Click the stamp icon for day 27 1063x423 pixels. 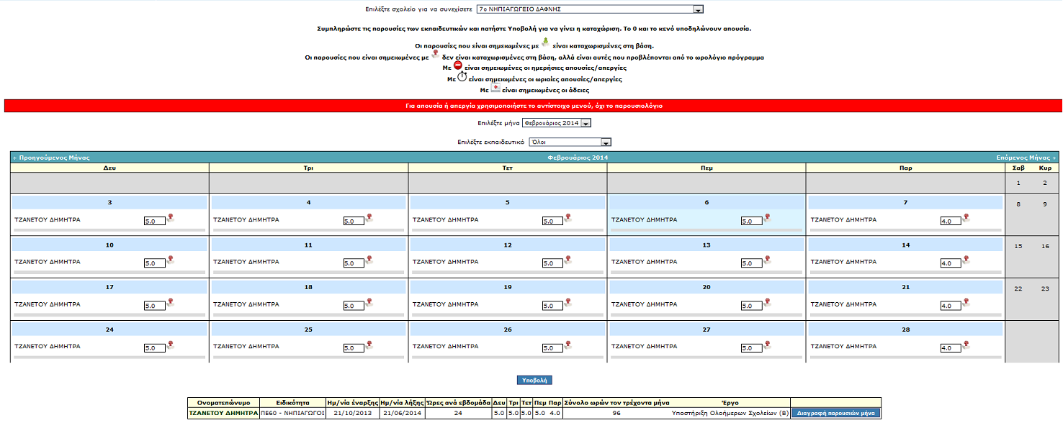coord(768,345)
